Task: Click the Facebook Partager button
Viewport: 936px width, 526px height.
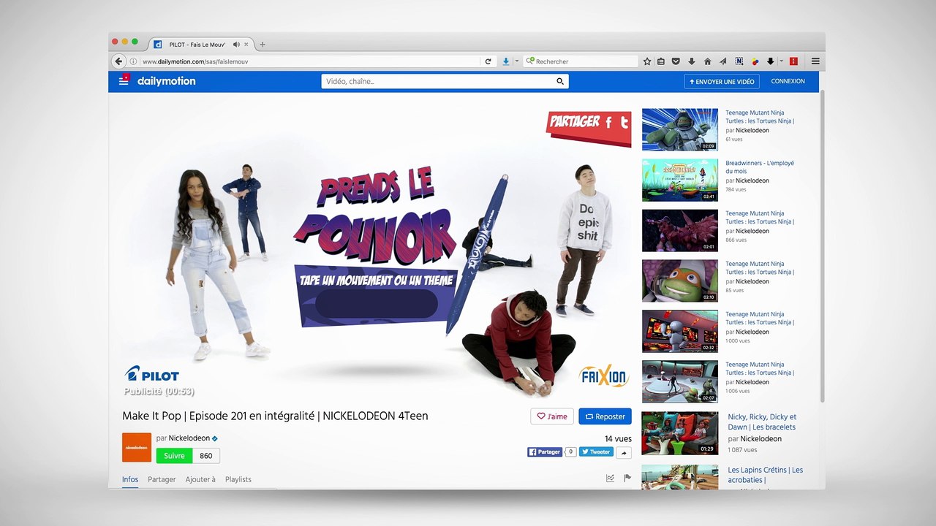Action: point(545,452)
